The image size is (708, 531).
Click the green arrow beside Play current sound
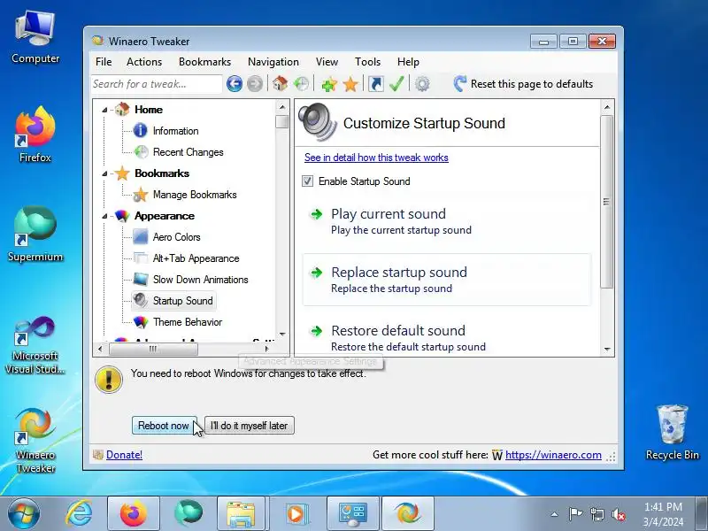pyautogui.click(x=317, y=214)
